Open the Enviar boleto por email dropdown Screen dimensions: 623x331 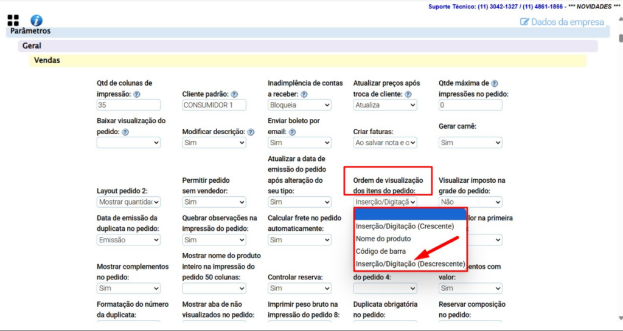(x=299, y=143)
